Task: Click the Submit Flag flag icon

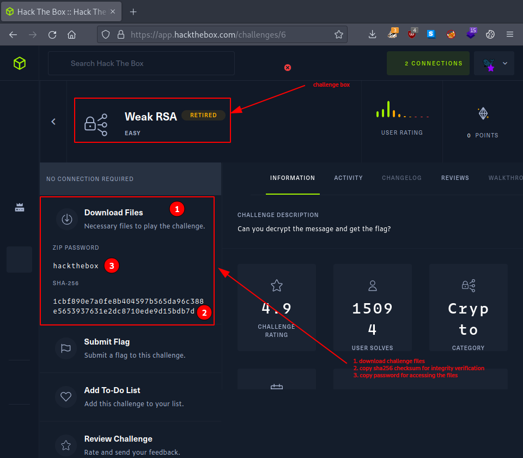Action: (x=66, y=348)
